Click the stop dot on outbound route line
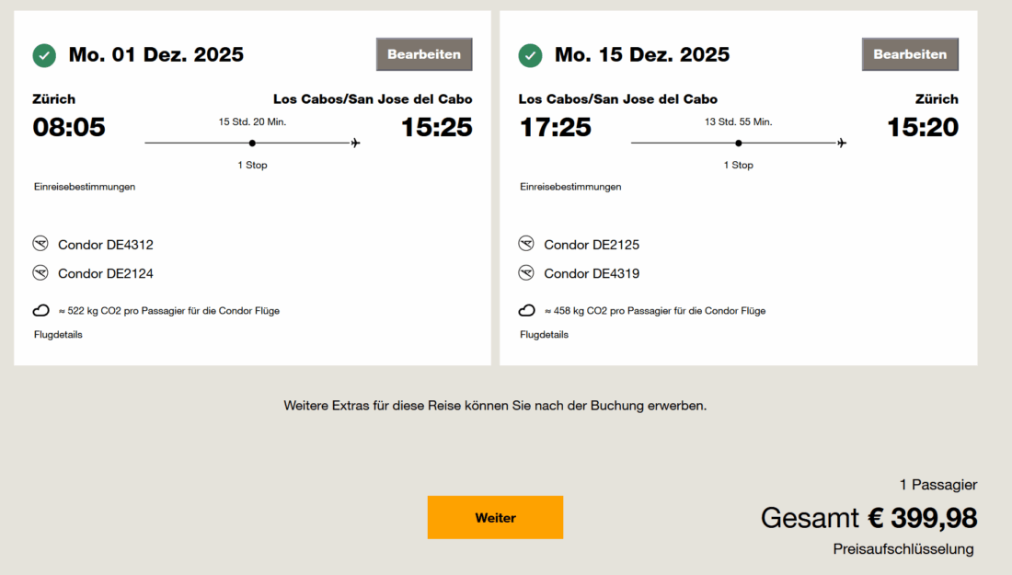Screen dimensions: 1012x575 (x=252, y=143)
